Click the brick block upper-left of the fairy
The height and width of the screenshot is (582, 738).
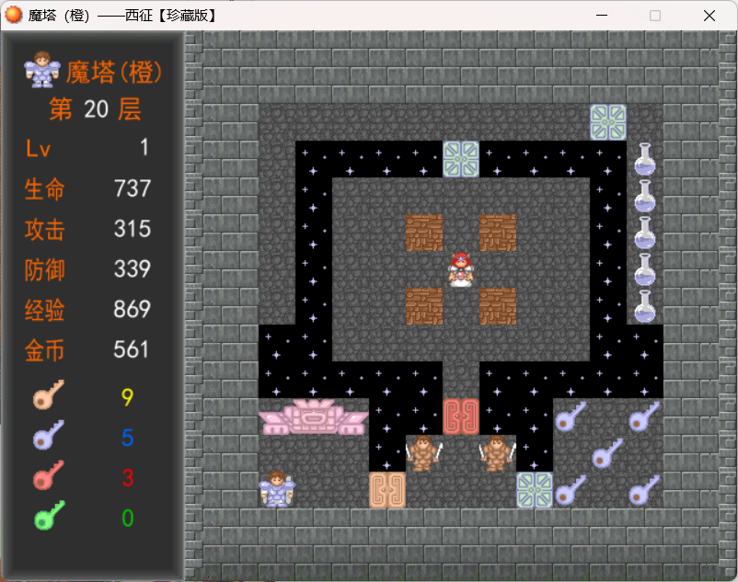coord(424,233)
